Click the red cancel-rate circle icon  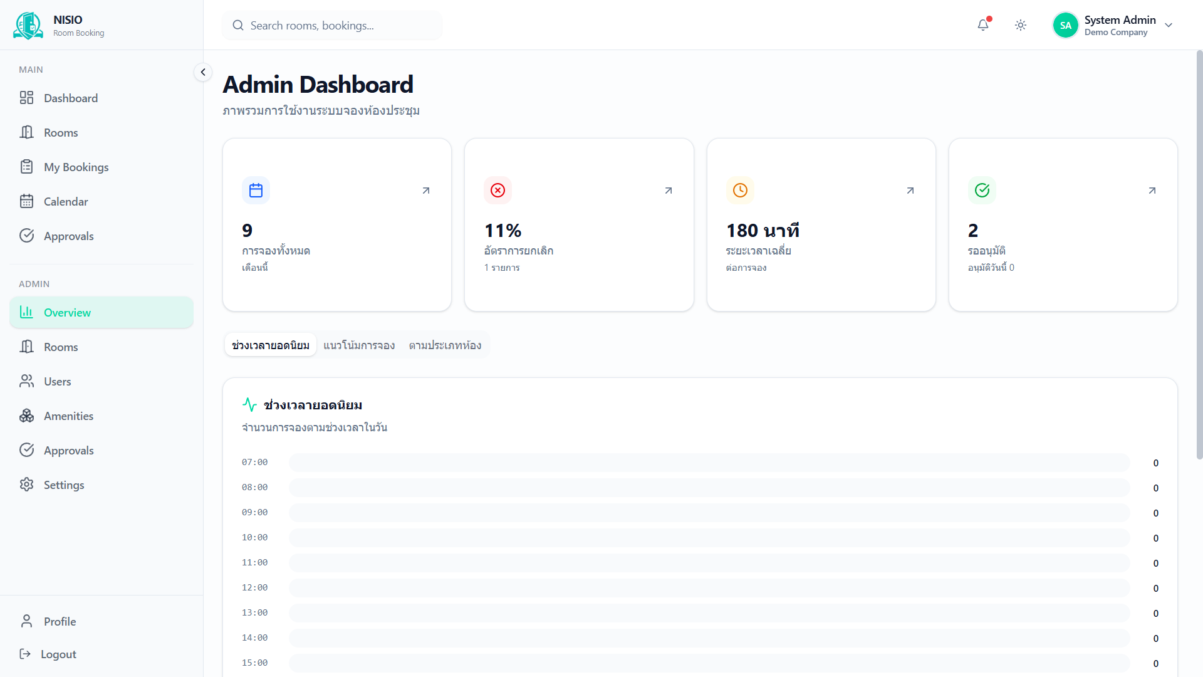[497, 190]
